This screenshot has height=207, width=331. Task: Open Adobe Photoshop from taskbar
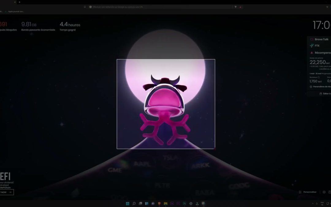[185, 203]
